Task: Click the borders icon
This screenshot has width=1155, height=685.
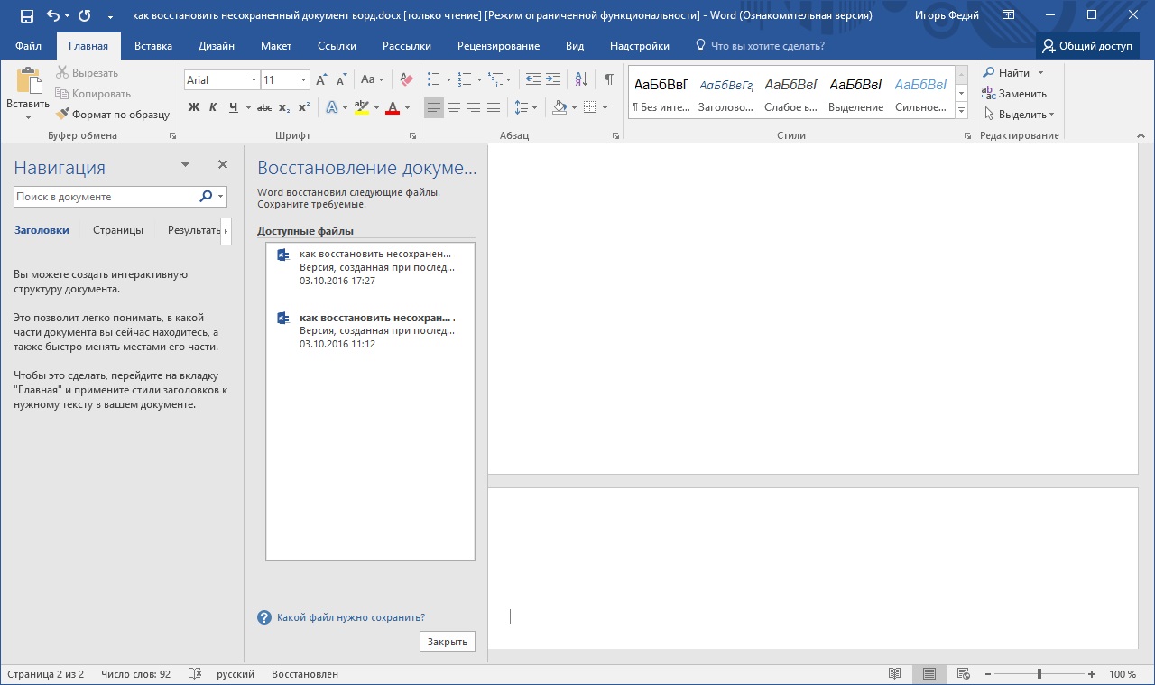Action: tap(589, 107)
